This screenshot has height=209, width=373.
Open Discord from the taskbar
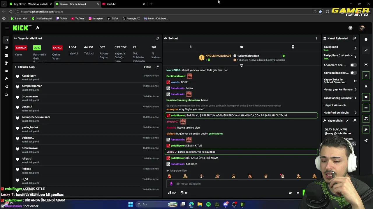pos(226,204)
